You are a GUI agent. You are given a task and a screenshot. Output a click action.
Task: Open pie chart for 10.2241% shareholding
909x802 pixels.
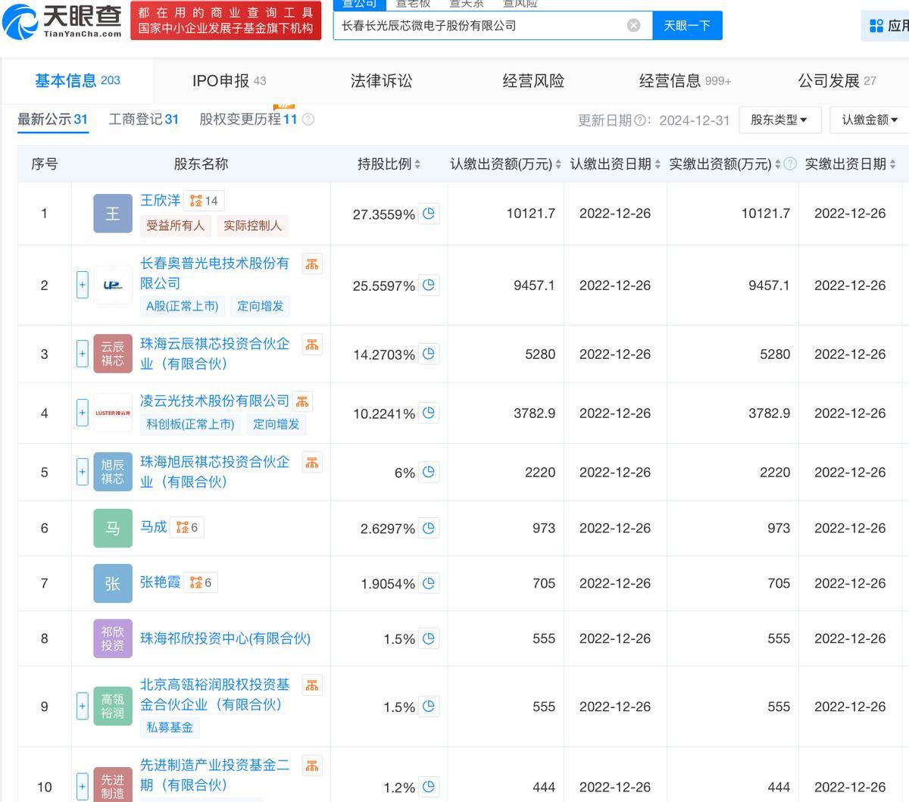click(429, 413)
